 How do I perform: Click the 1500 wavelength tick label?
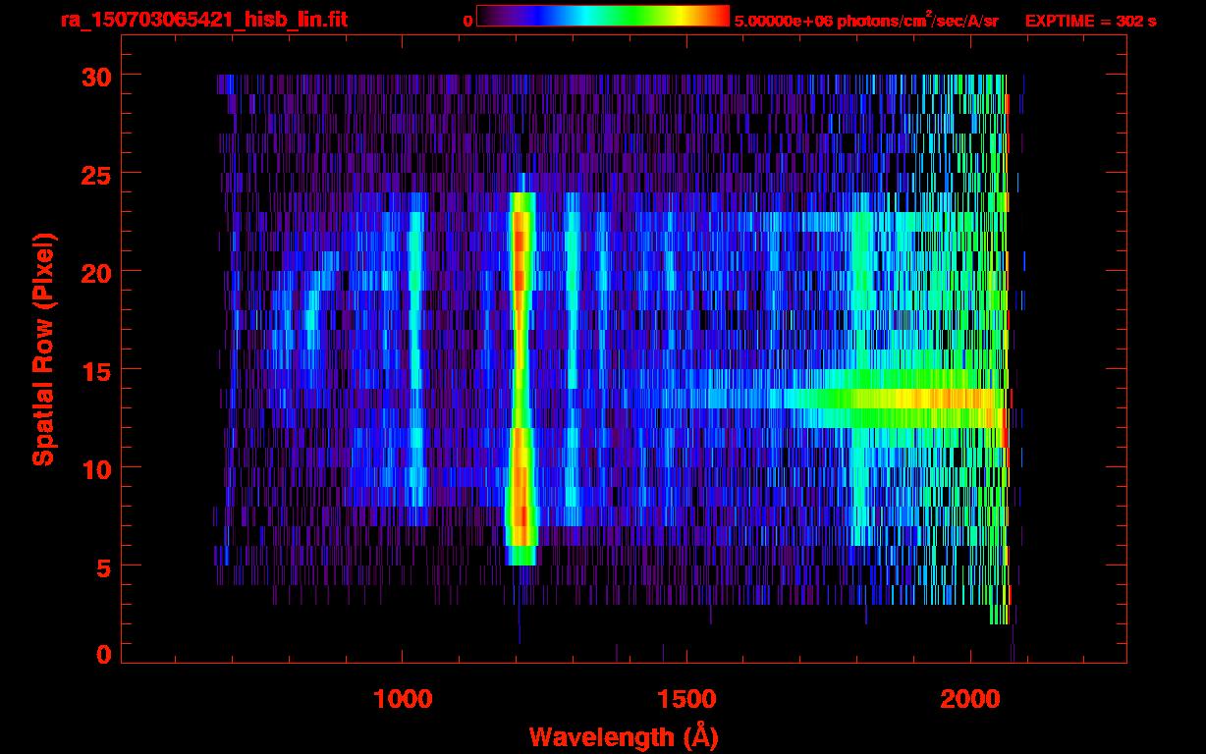click(686, 699)
